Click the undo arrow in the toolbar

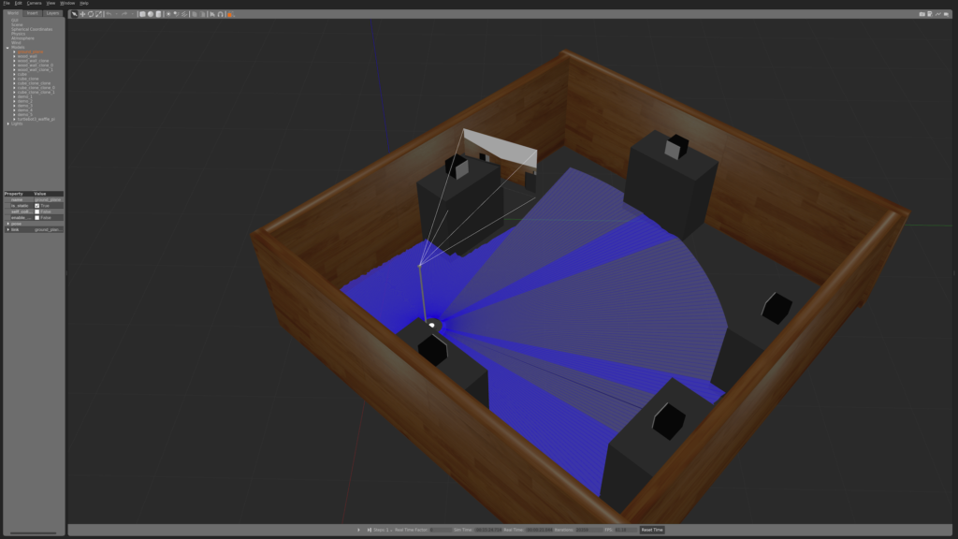pos(109,14)
